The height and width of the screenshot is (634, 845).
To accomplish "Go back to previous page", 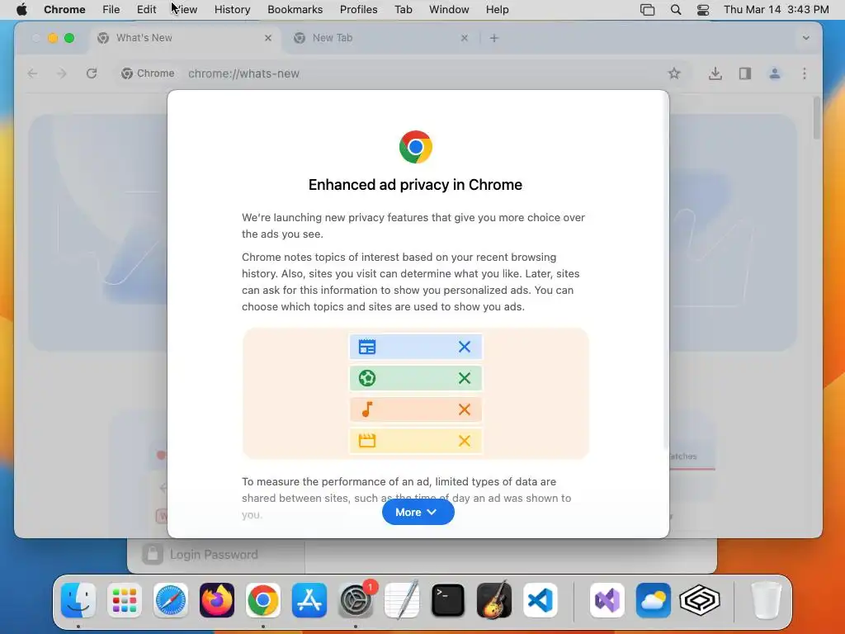I will click(x=32, y=73).
